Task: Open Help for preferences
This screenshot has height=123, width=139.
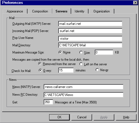Action: tap(126, 117)
